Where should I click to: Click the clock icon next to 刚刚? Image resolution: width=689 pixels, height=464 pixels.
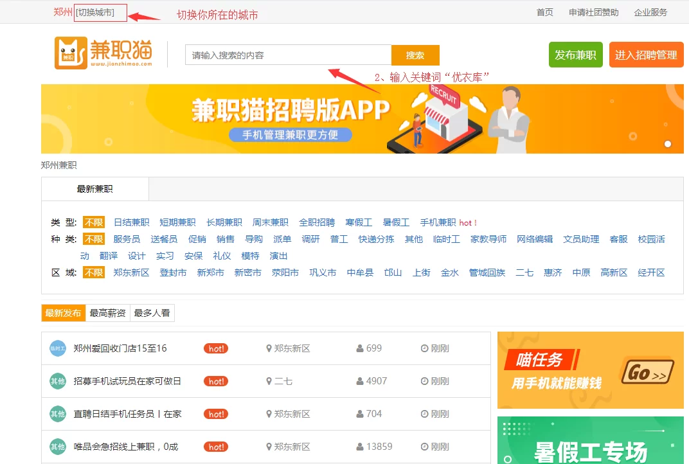(423, 348)
